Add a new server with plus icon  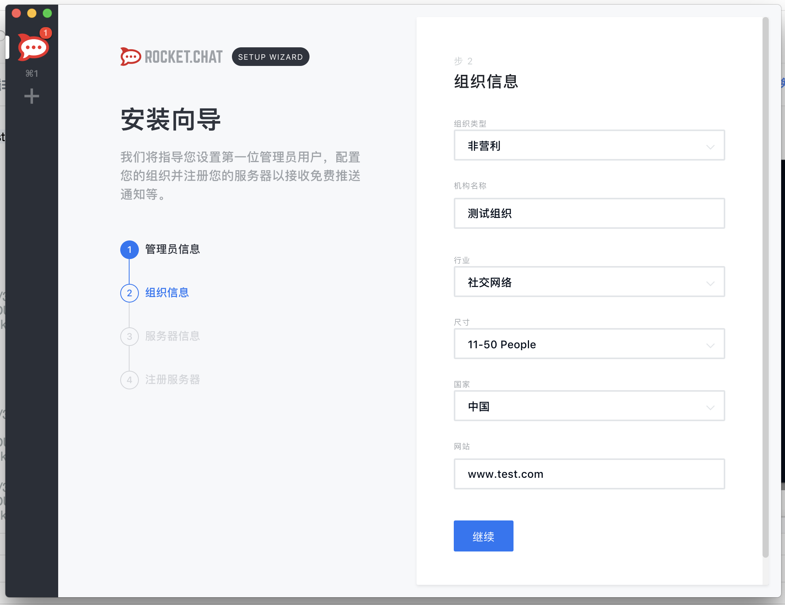pyautogui.click(x=32, y=96)
